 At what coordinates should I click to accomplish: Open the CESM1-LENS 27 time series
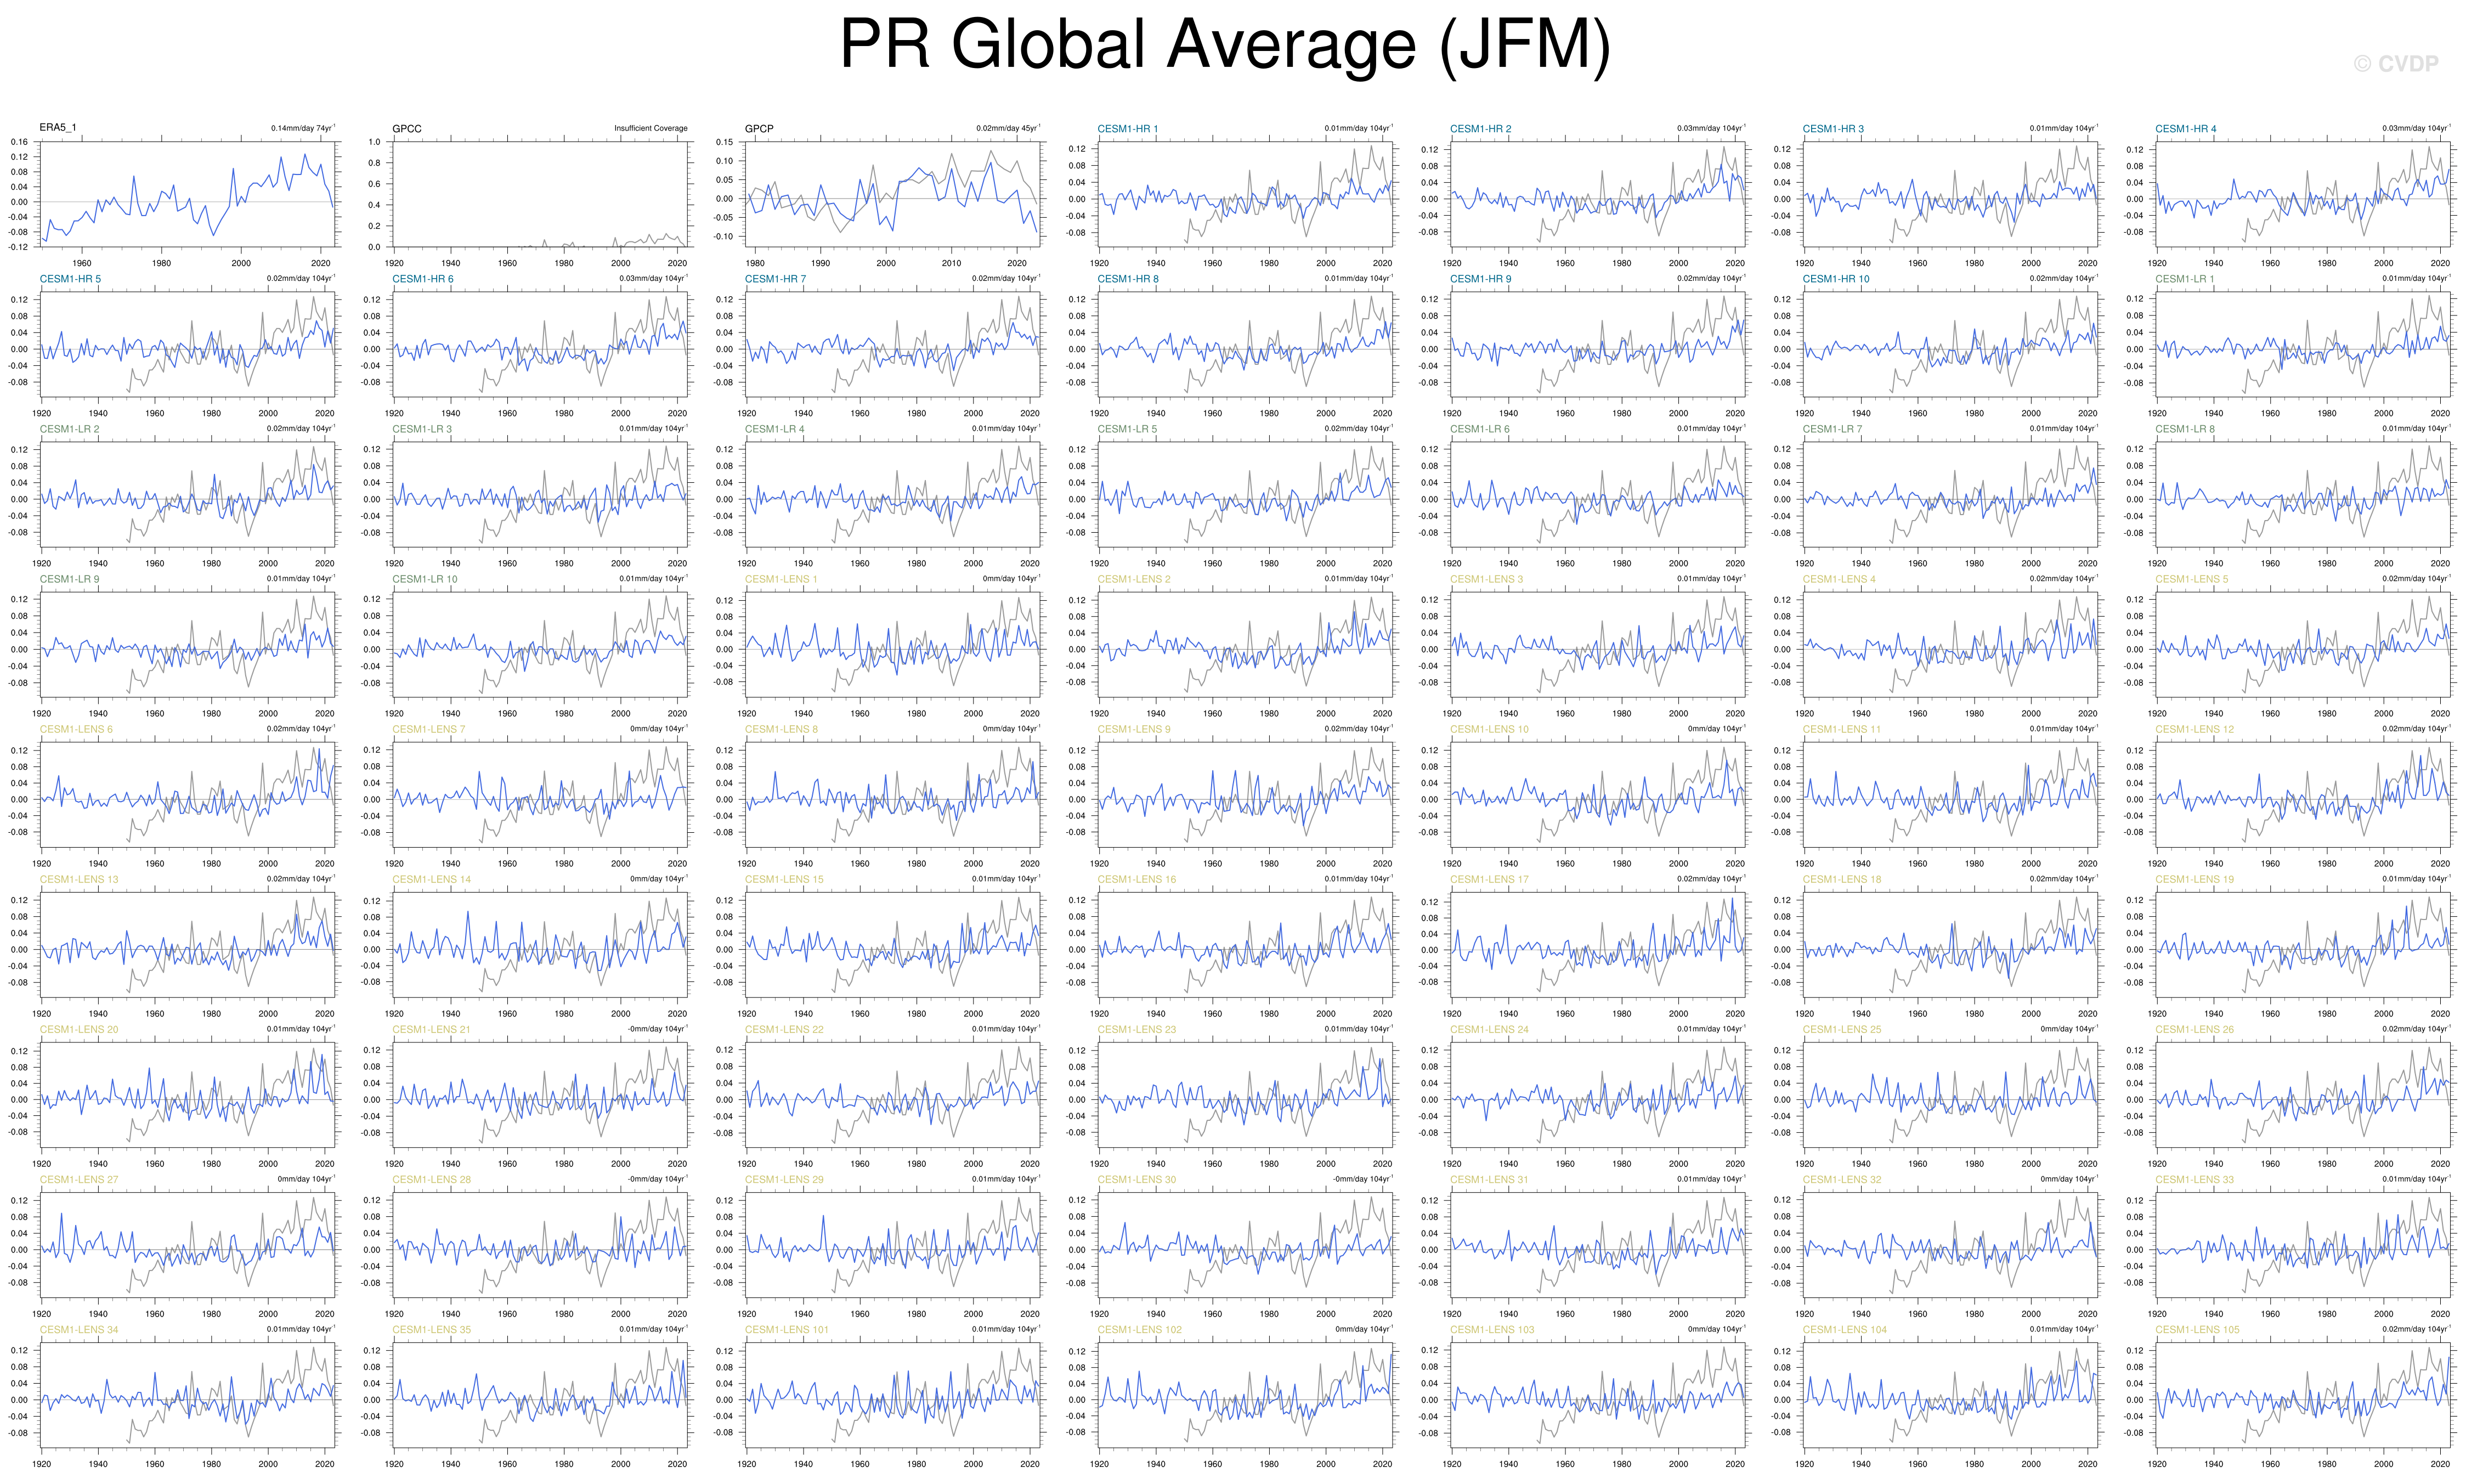tap(187, 1244)
